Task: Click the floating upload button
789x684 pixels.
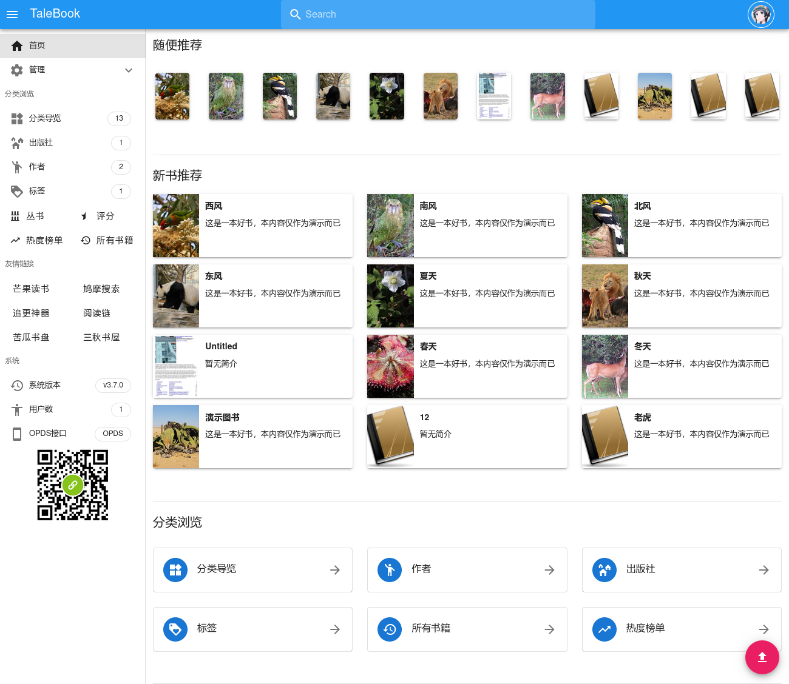Action: [762, 657]
